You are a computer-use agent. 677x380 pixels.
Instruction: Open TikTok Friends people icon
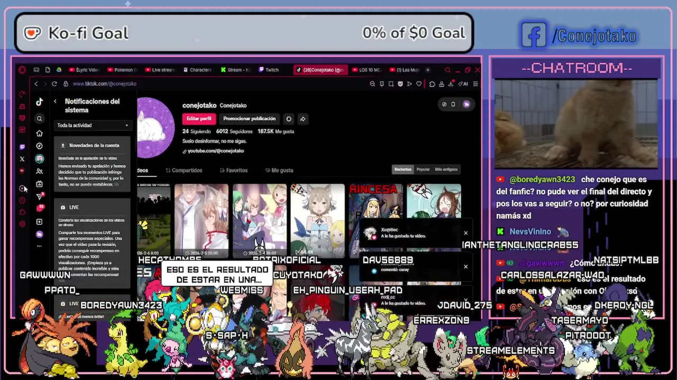[39, 172]
